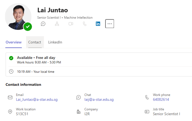Open the LinkedIn tab

pos(55,42)
